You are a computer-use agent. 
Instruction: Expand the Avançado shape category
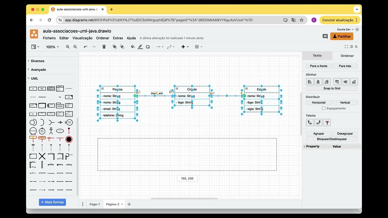[38, 70]
